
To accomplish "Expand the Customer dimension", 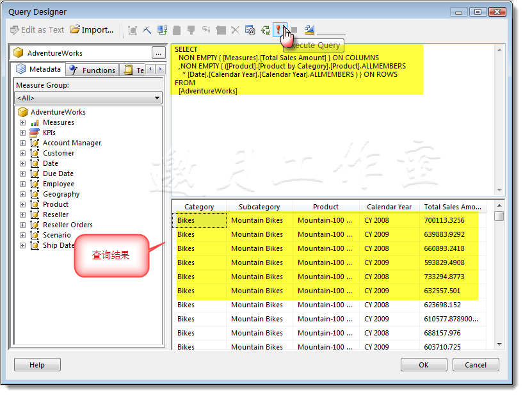I will (x=22, y=154).
